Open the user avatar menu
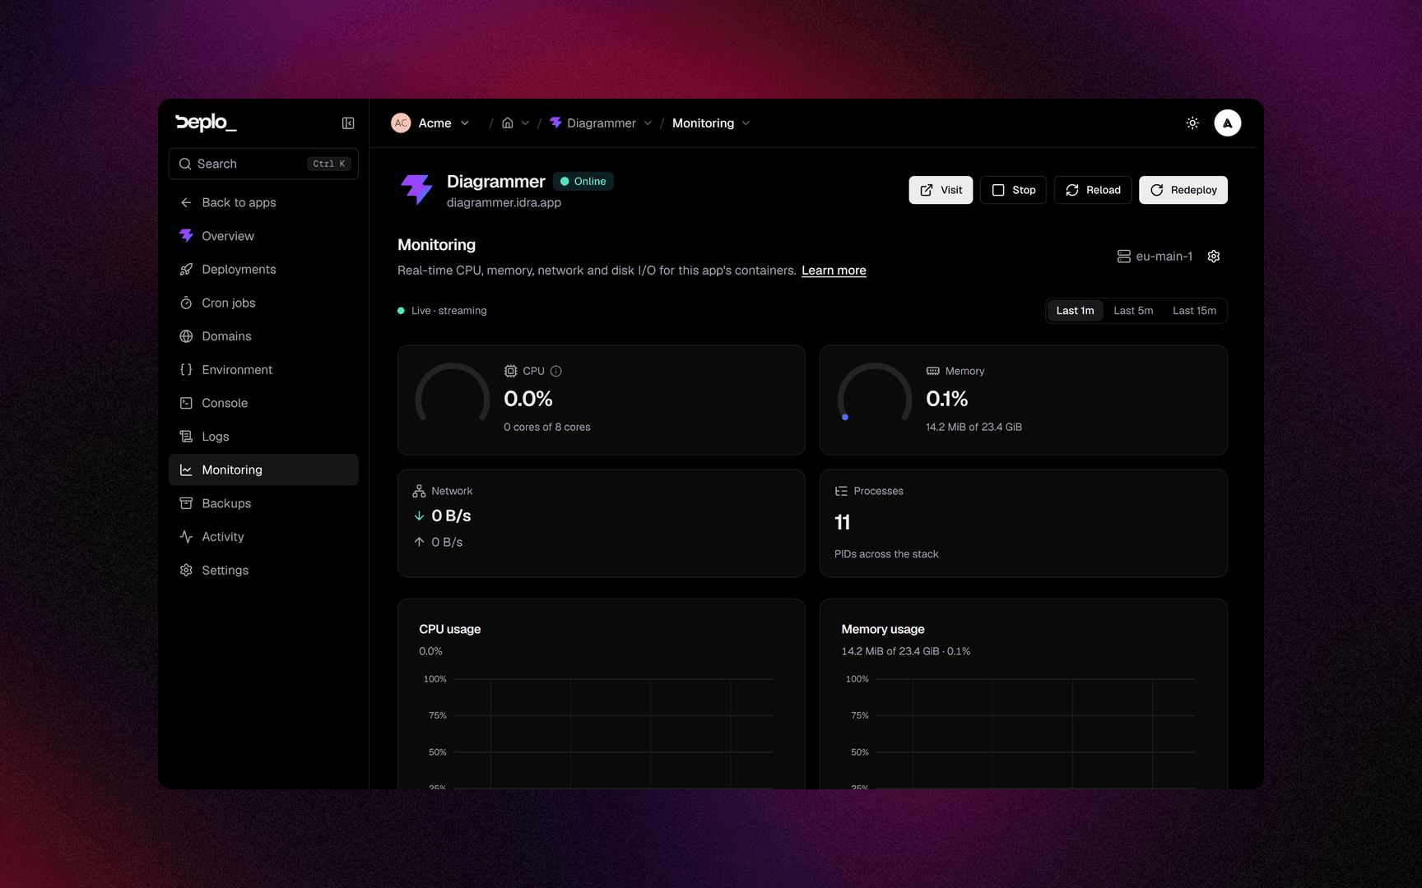1422x888 pixels. (1228, 123)
